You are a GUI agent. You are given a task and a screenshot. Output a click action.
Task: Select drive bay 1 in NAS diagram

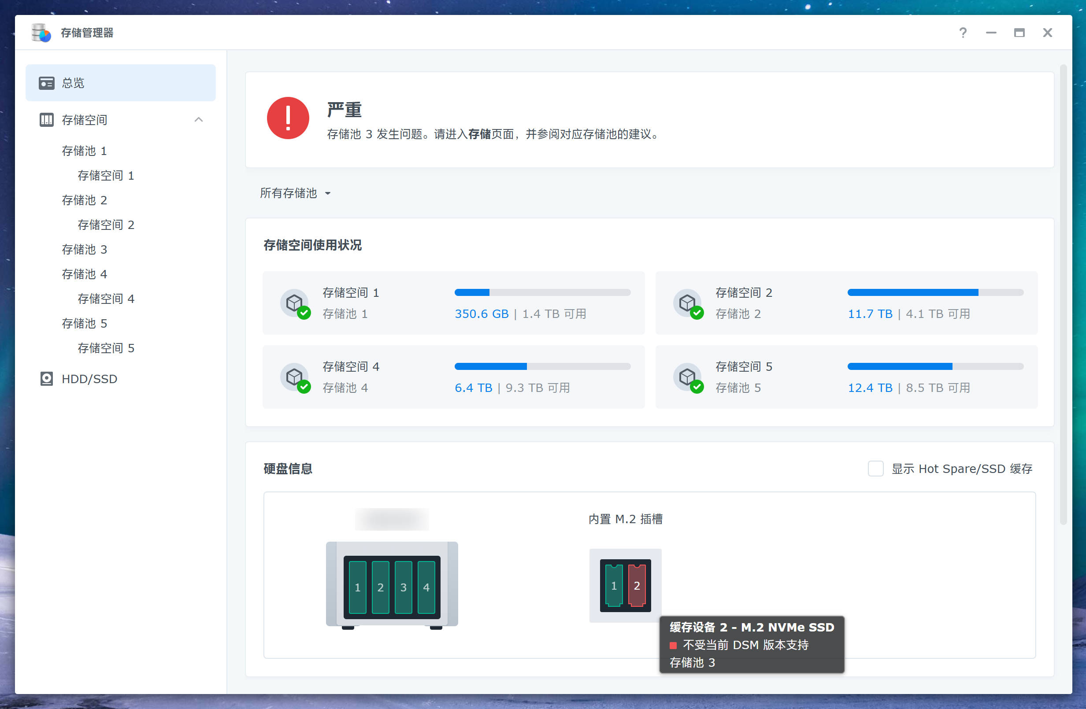coord(357,587)
